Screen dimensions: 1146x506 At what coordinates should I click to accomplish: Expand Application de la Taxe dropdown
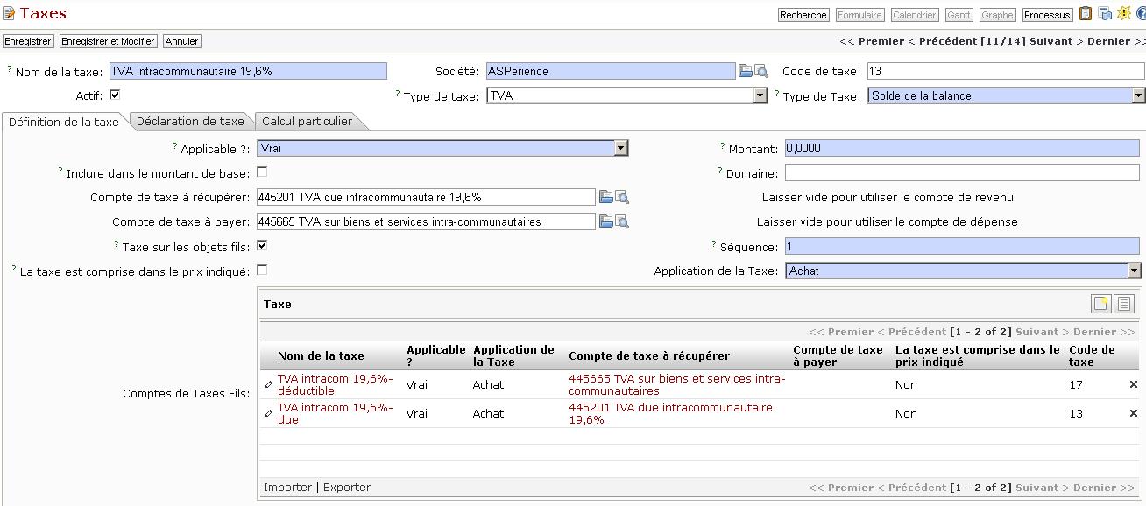[x=1134, y=271]
